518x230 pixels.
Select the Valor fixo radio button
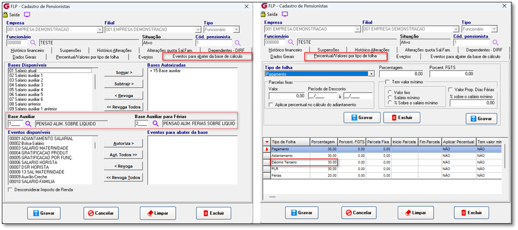coord(390,92)
